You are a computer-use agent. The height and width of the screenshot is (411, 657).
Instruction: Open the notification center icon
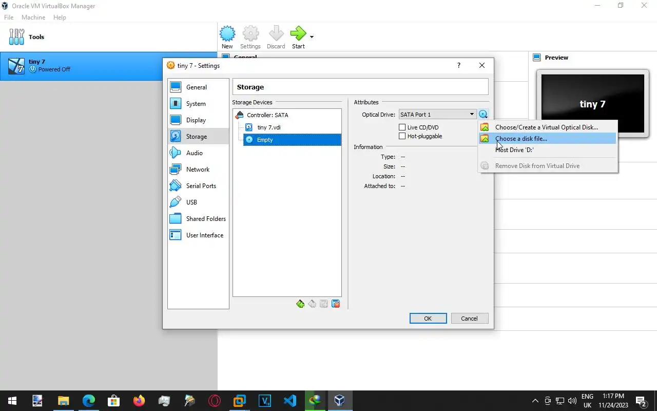pyautogui.click(x=641, y=401)
